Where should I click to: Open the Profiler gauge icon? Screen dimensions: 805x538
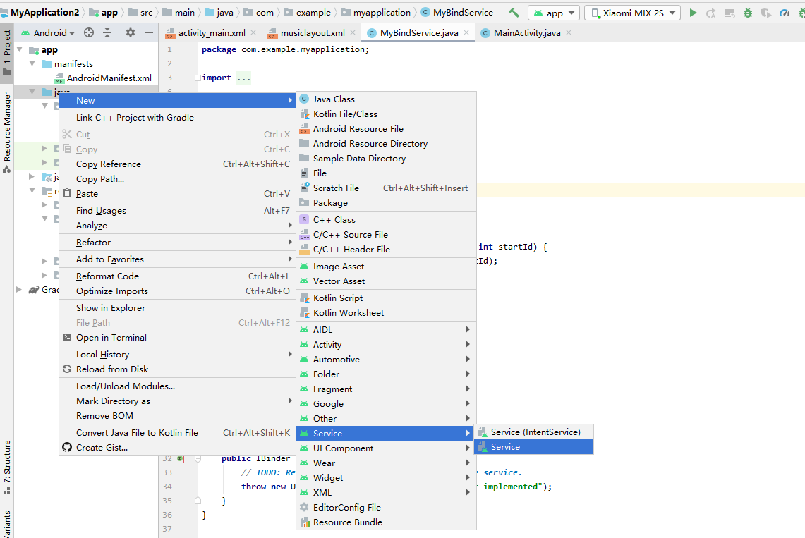pos(785,13)
